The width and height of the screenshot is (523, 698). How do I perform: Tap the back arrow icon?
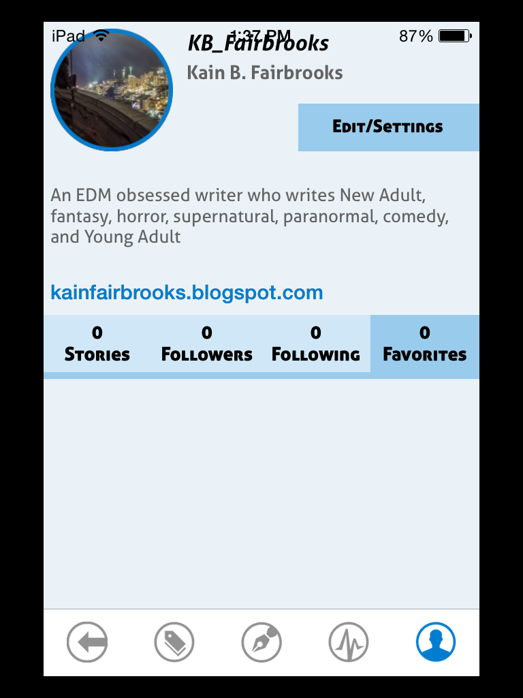pyautogui.click(x=87, y=642)
